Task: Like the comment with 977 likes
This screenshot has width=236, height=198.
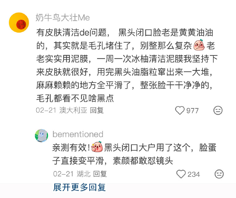Action: 180,110
